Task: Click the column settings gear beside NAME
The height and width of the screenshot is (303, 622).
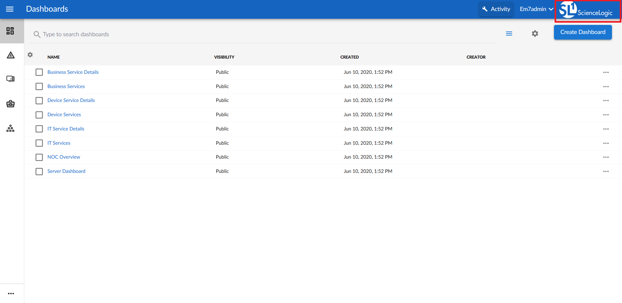Action: point(30,55)
